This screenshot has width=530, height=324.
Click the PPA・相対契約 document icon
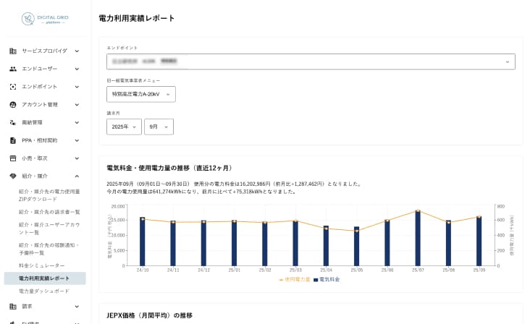point(13,140)
